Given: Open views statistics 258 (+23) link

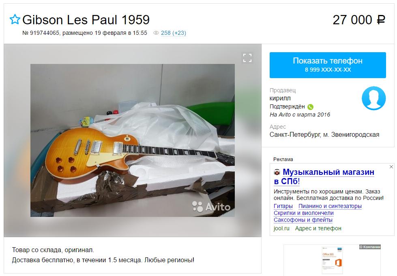Looking at the screenshot, I should [x=174, y=33].
